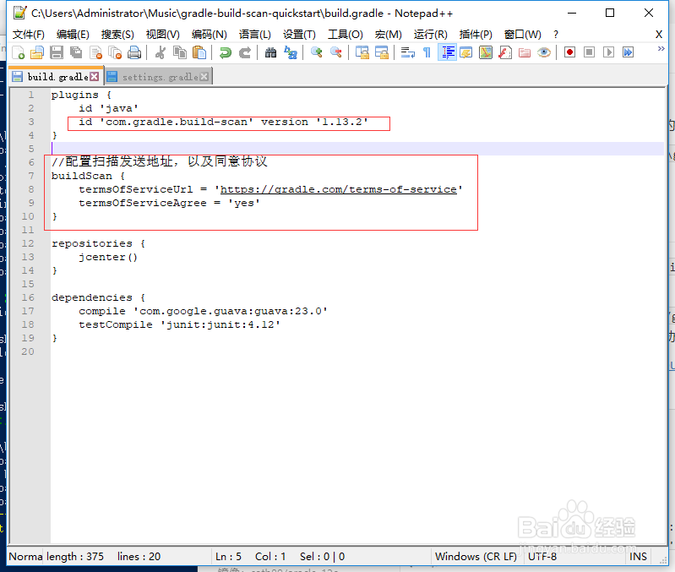Select the build.gradle tab

point(57,77)
